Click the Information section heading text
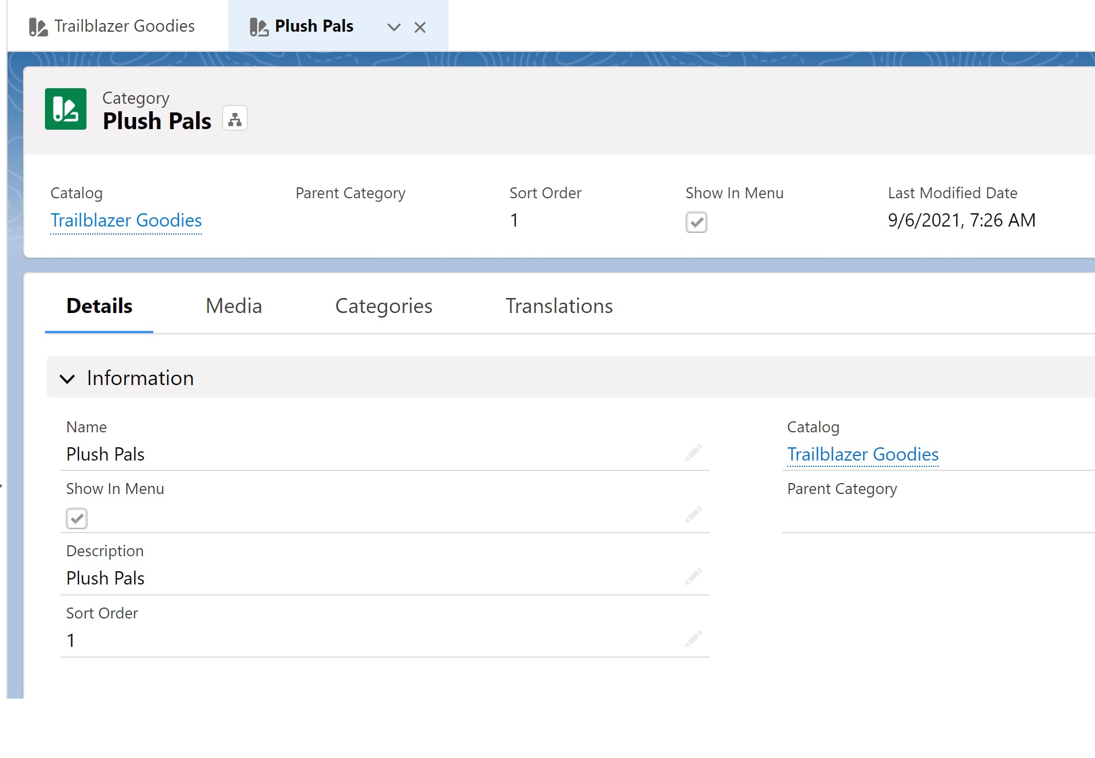 tap(140, 378)
